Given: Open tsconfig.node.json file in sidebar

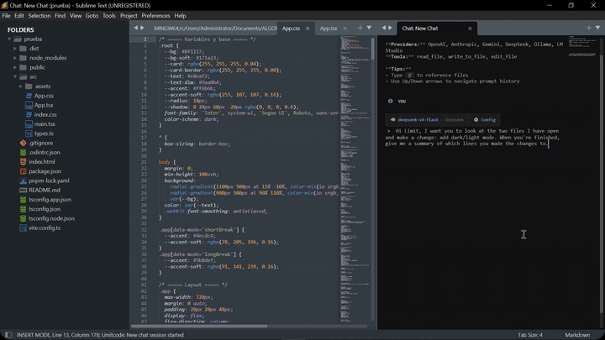Looking at the screenshot, I should [52, 218].
